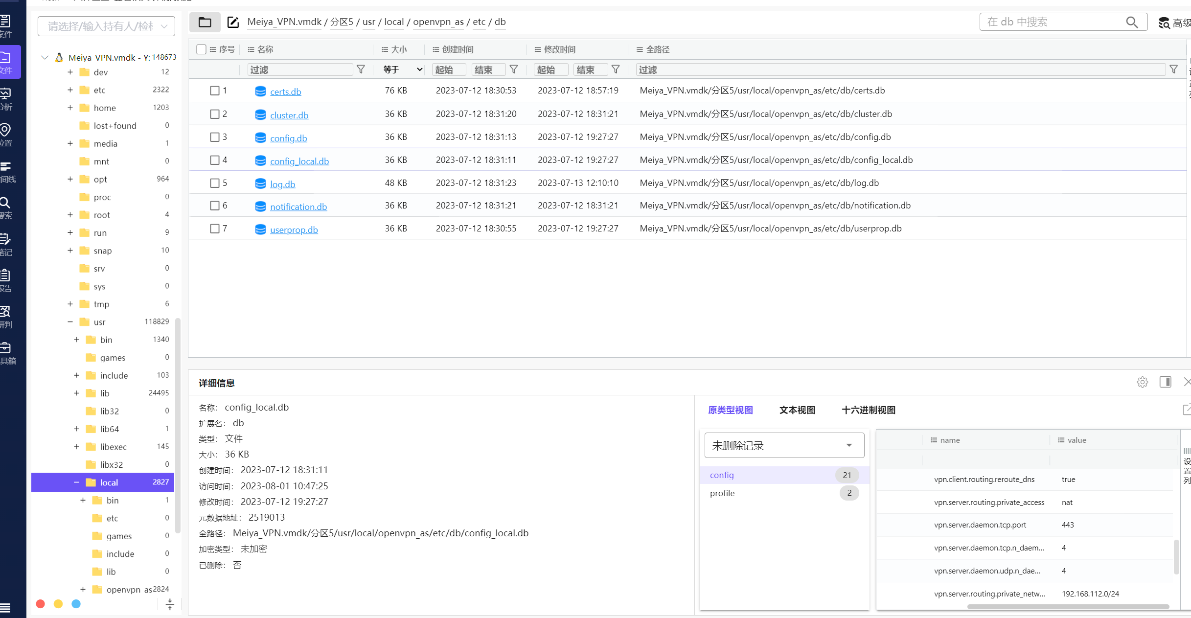Image resolution: width=1191 pixels, height=618 pixels.
Task: Open the search sidebar icon
Action: pos(6,203)
